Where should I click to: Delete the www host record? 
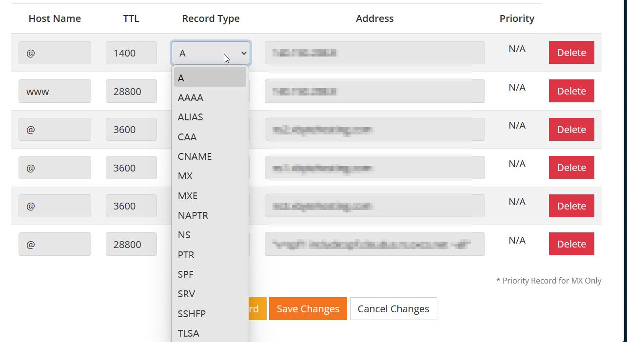571,91
